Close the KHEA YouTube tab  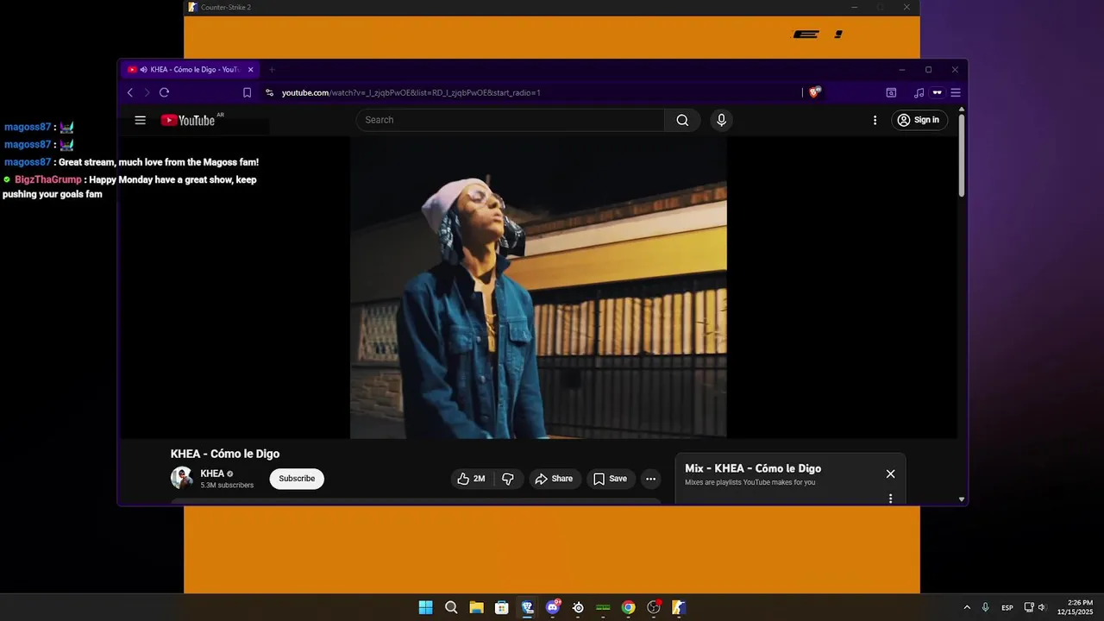click(x=251, y=69)
